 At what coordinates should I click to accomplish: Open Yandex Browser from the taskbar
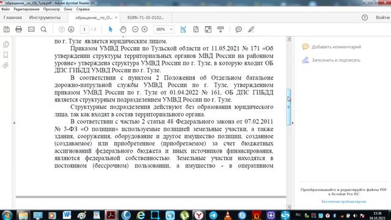click(199, 215)
